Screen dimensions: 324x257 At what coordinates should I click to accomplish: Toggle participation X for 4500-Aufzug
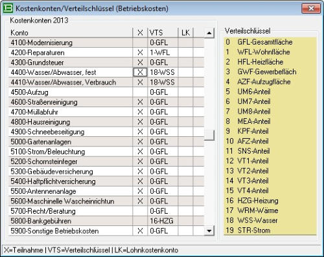point(140,92)
